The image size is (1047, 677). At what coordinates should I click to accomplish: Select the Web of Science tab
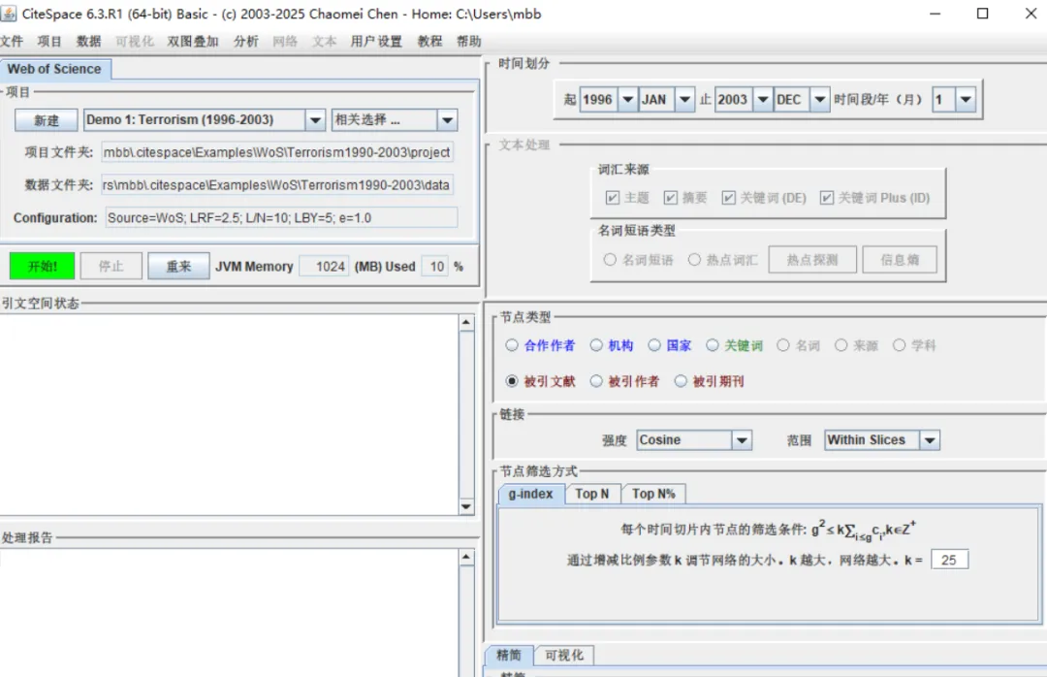pyautogui.click(x=54, y=69)
